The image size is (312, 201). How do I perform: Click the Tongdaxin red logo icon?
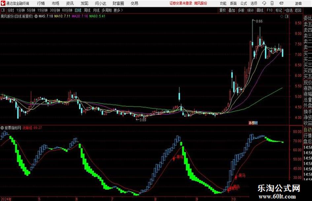[x=3, y=3]
